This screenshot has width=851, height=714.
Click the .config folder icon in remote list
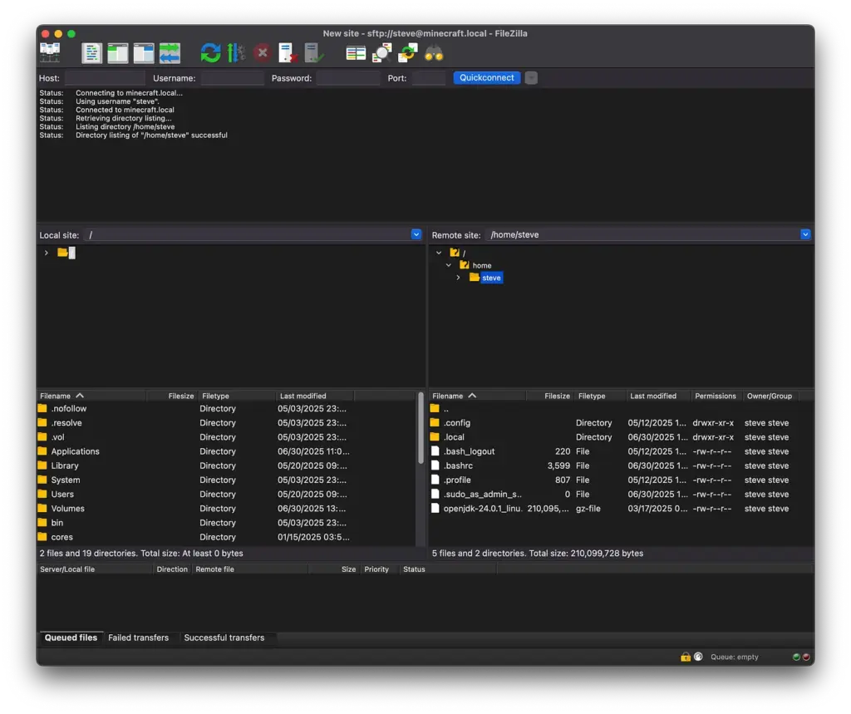click(435, 422)
